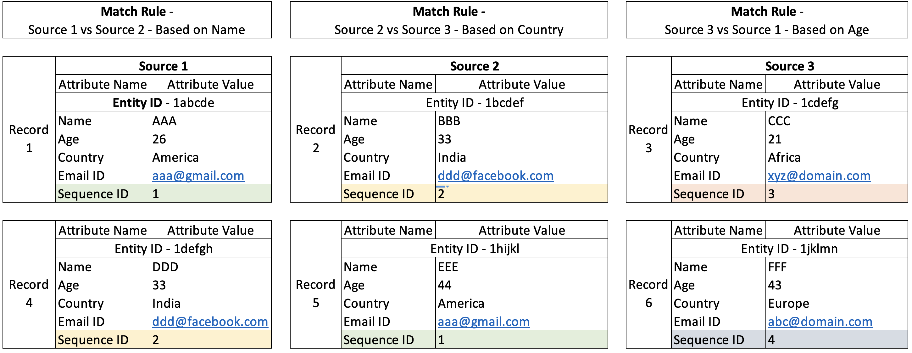Image resolution: width=912 pixels, height=353 pixels.
Task: Click Match Rule based on Country box
Action: pos(448,20)
